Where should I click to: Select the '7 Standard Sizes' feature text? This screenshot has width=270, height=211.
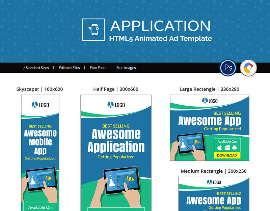[x=36, y=68]
